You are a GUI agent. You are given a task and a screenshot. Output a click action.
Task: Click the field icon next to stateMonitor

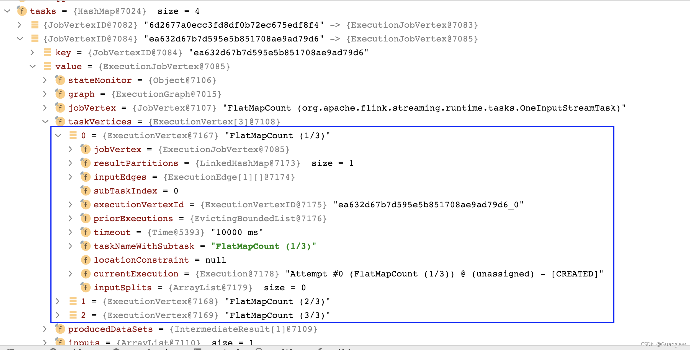[x=60, y=80]
